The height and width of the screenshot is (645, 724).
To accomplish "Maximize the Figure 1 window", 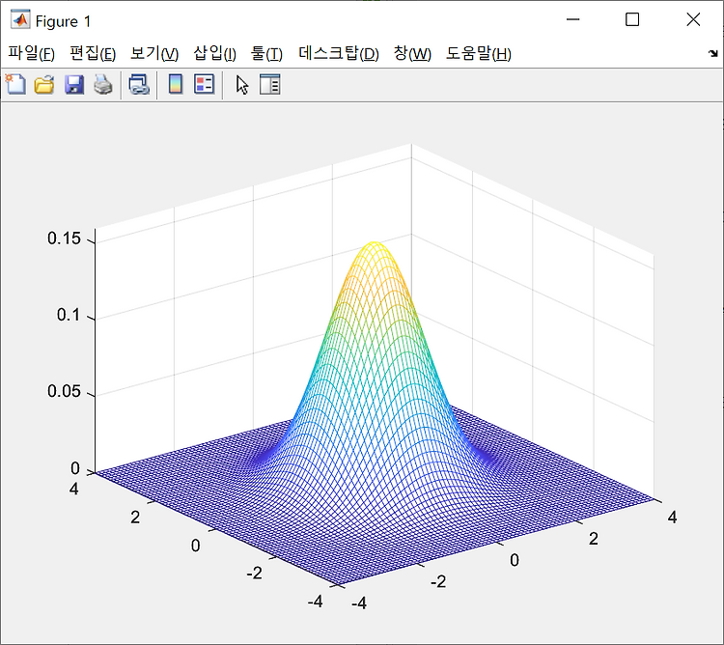I will point(632,19).
